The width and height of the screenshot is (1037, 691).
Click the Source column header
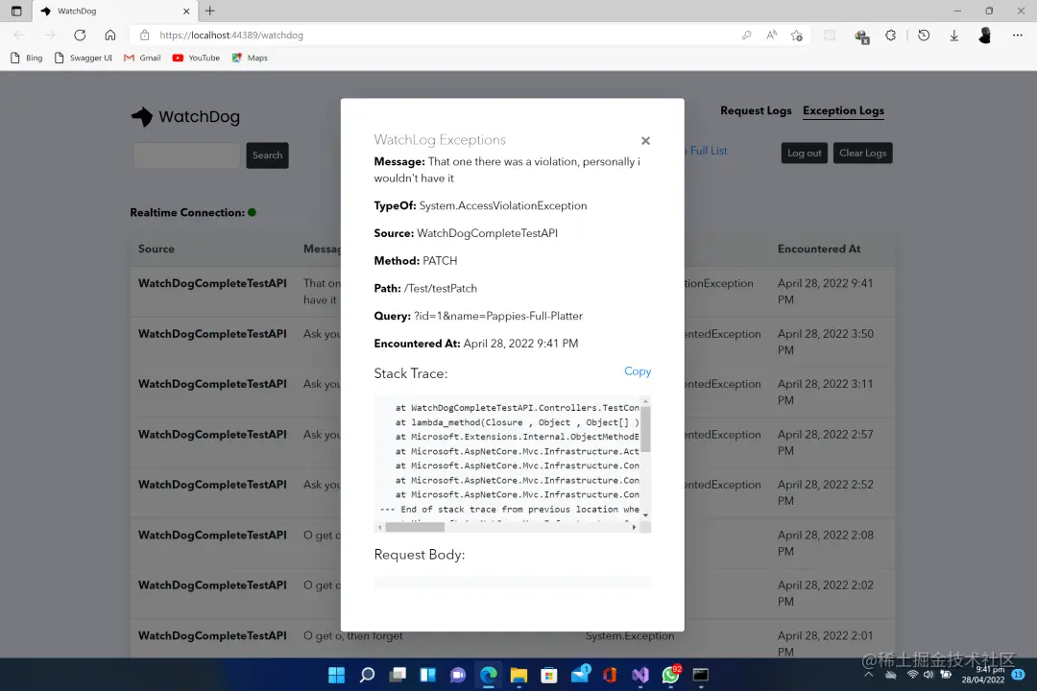(157, 249)
